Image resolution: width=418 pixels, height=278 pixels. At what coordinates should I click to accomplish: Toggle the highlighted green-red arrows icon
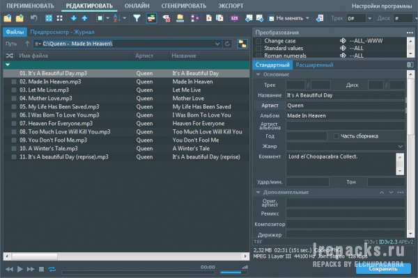click(151, 18)
